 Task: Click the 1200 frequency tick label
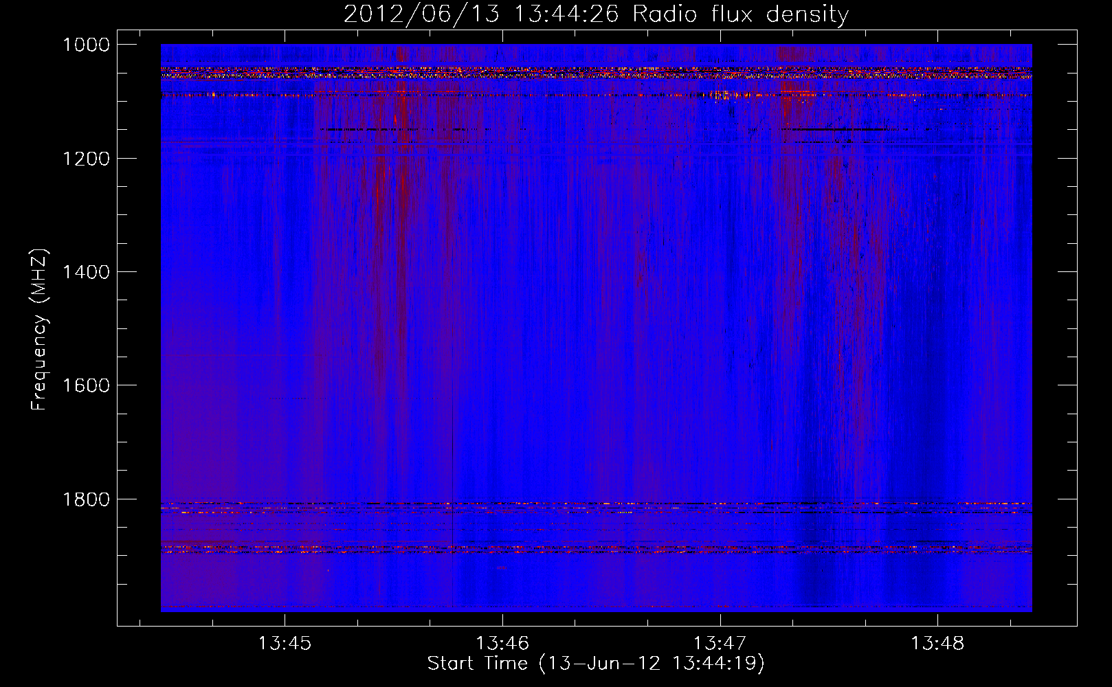click(86, 159)
